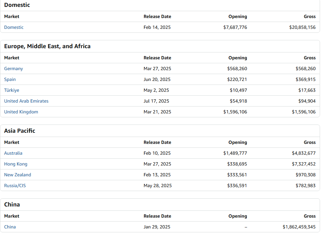
Task: Click the Russia/CIS market link
Action: tap(15, 185)
